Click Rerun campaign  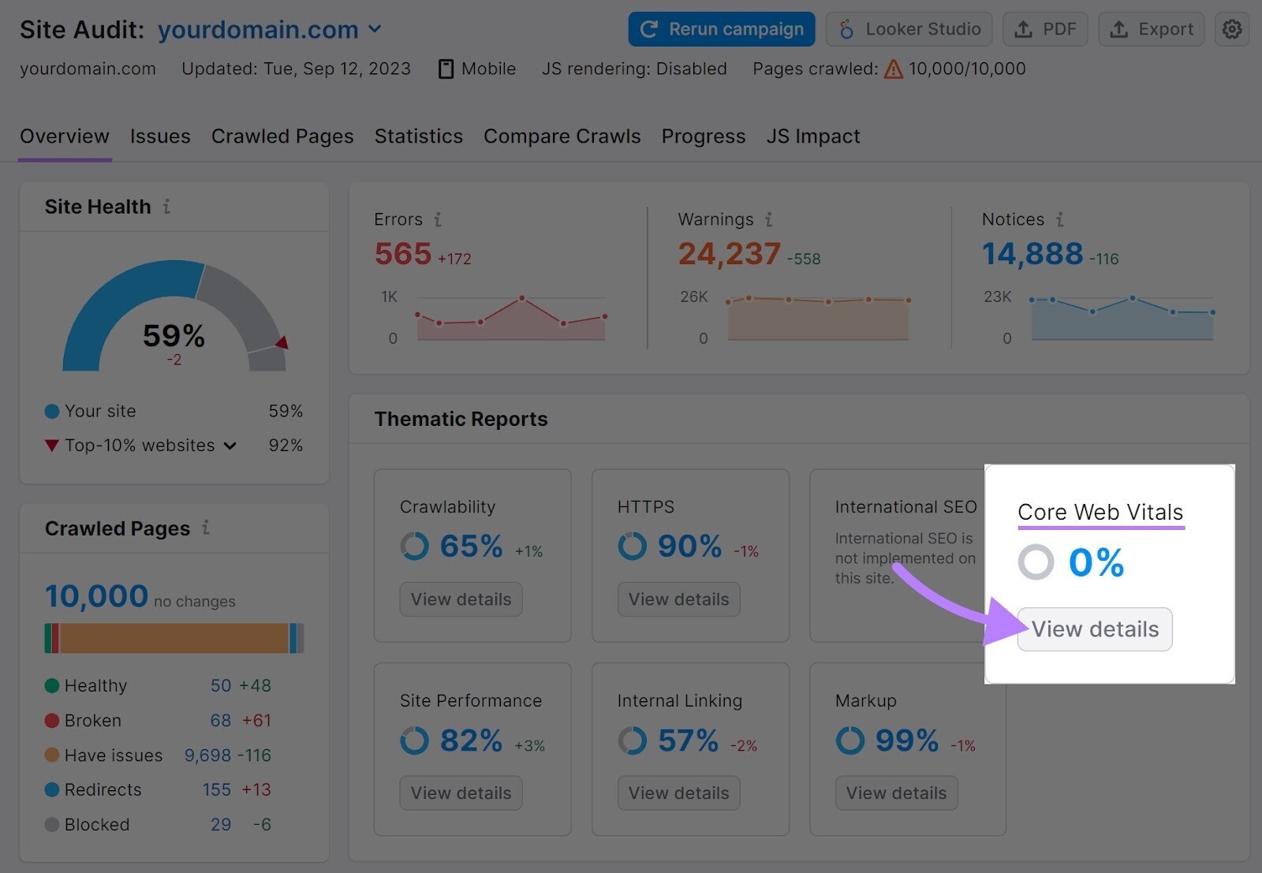(720, 28)
